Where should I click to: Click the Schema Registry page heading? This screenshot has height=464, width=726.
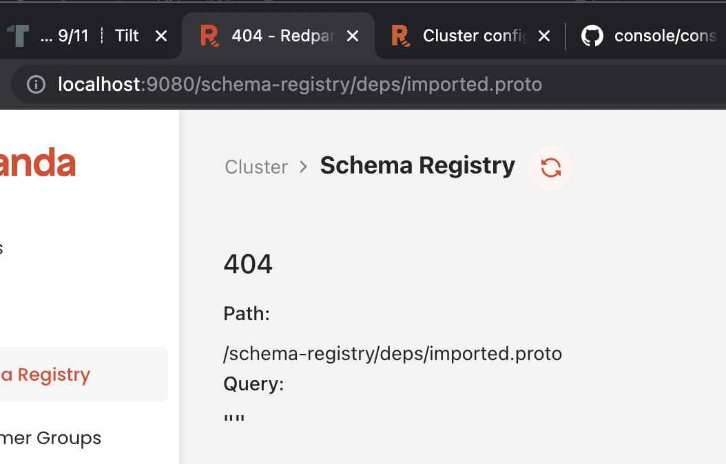417,166
